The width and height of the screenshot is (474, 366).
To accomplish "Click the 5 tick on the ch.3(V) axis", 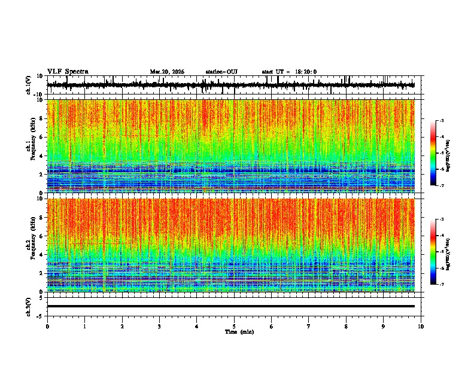I will pyautogui.click(x=41, y=297).
